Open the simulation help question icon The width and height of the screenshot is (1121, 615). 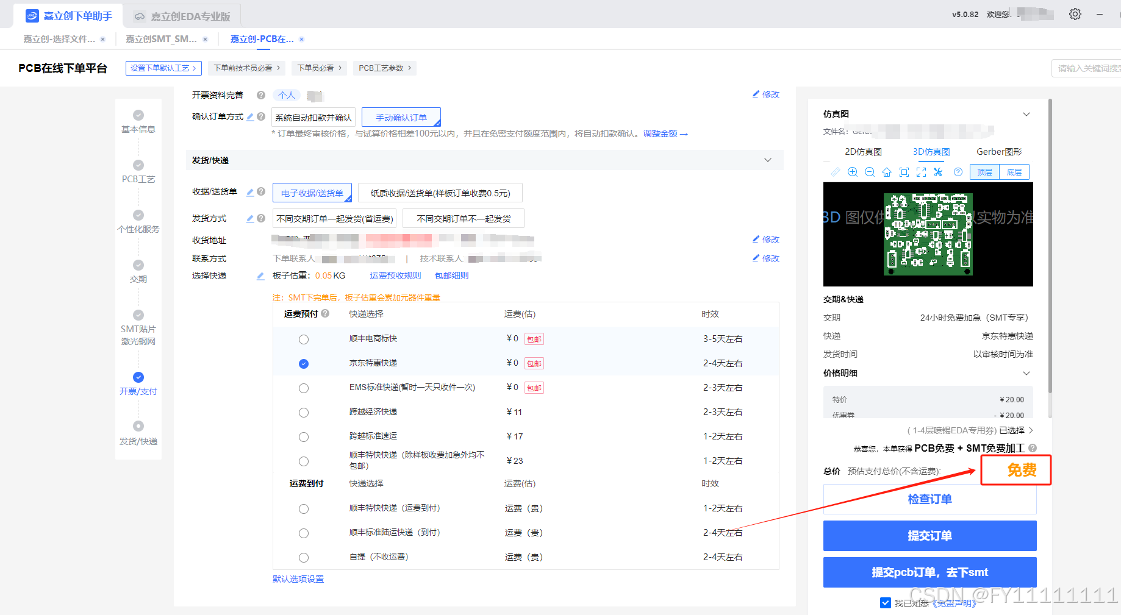tap(958, 172)
